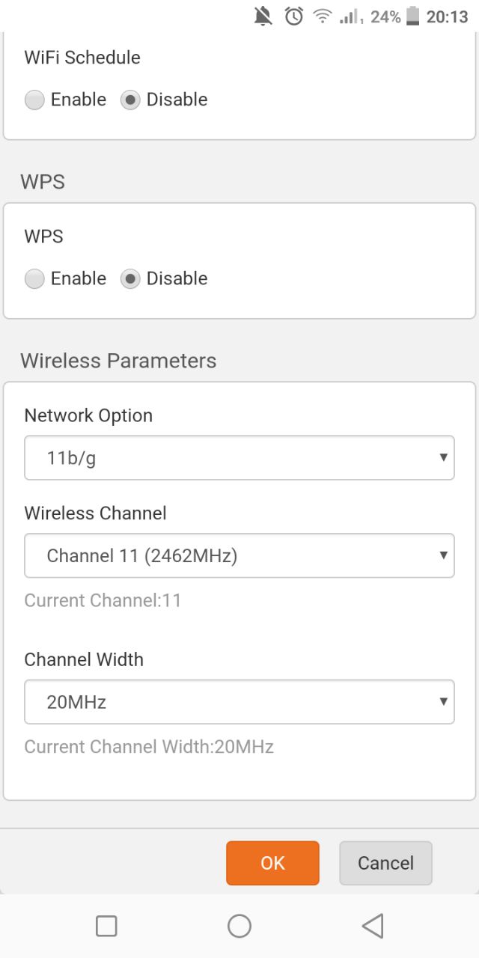Screen dimensions: 479x958
Task: Tap the battery status icon
Action: point(413,16)
